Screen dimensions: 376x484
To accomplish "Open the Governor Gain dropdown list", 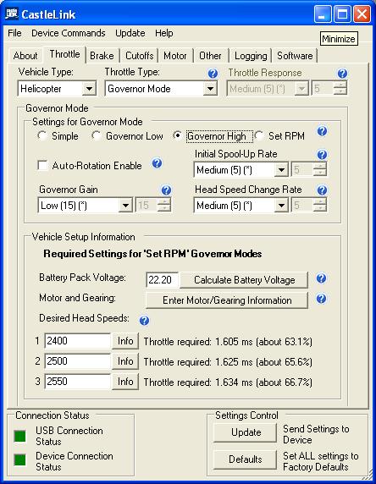I will click(125, 206).
